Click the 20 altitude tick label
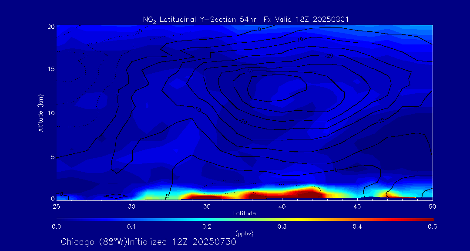 (x=50, y=26)
